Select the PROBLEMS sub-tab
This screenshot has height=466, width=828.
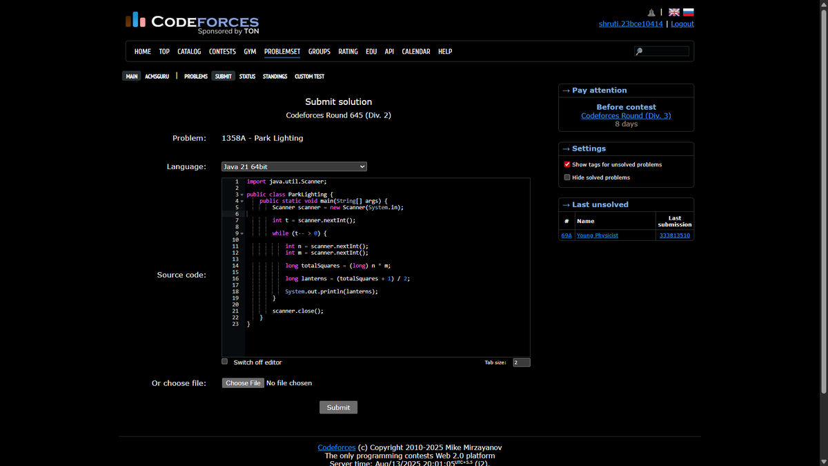pyautogui.click(x=196, y=76)
